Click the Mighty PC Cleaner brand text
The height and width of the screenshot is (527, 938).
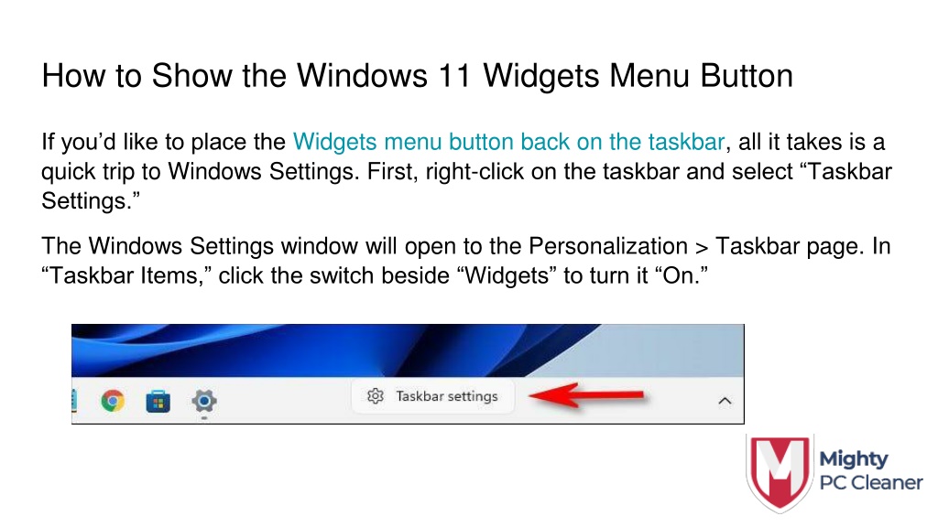coord(870,471)
